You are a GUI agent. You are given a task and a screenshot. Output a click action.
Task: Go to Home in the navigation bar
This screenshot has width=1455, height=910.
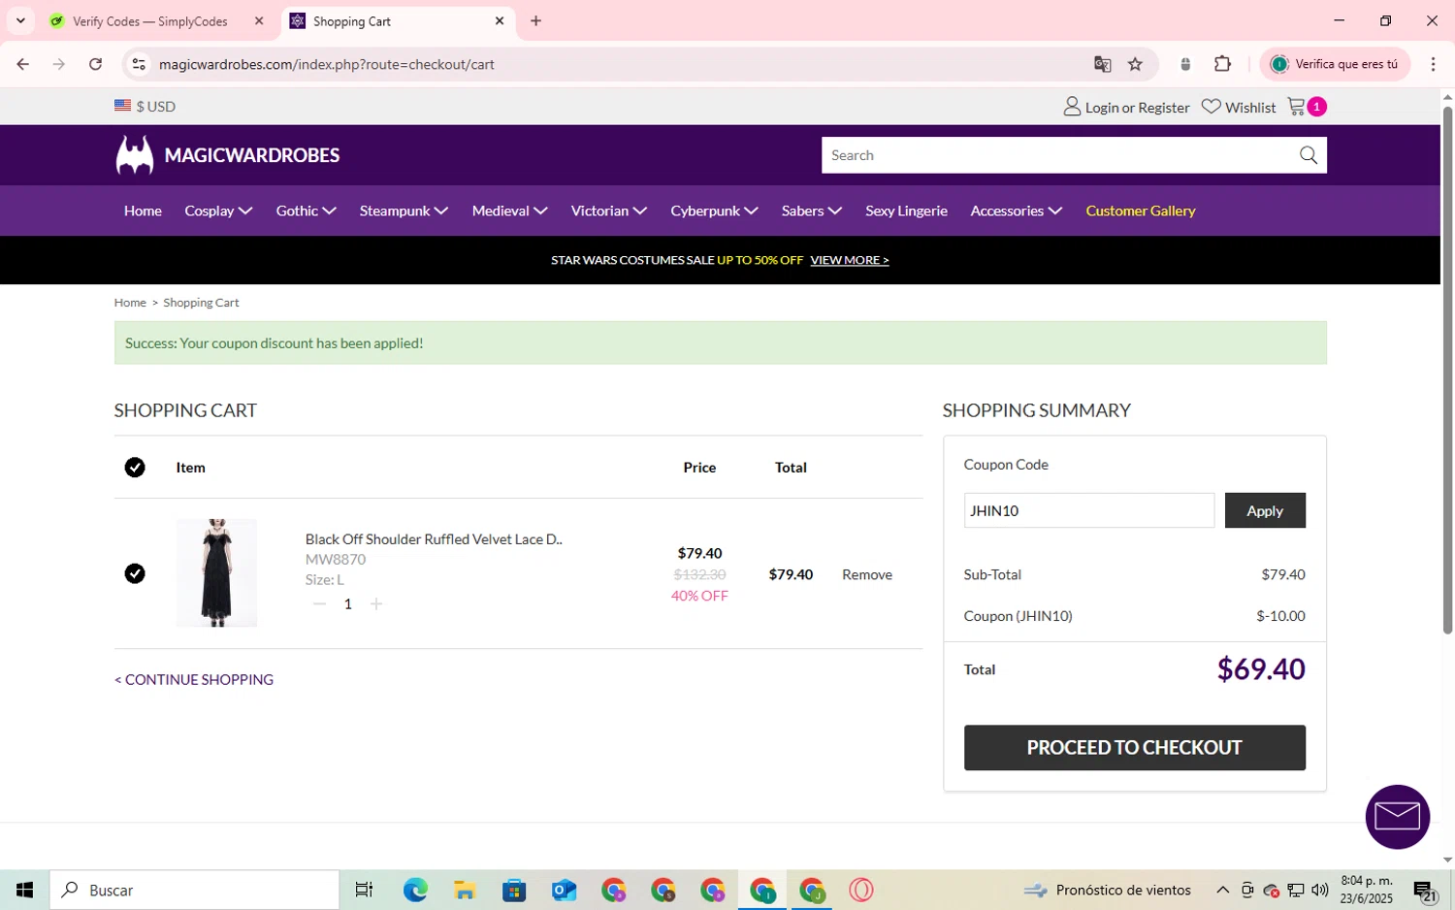coord(143,211)
